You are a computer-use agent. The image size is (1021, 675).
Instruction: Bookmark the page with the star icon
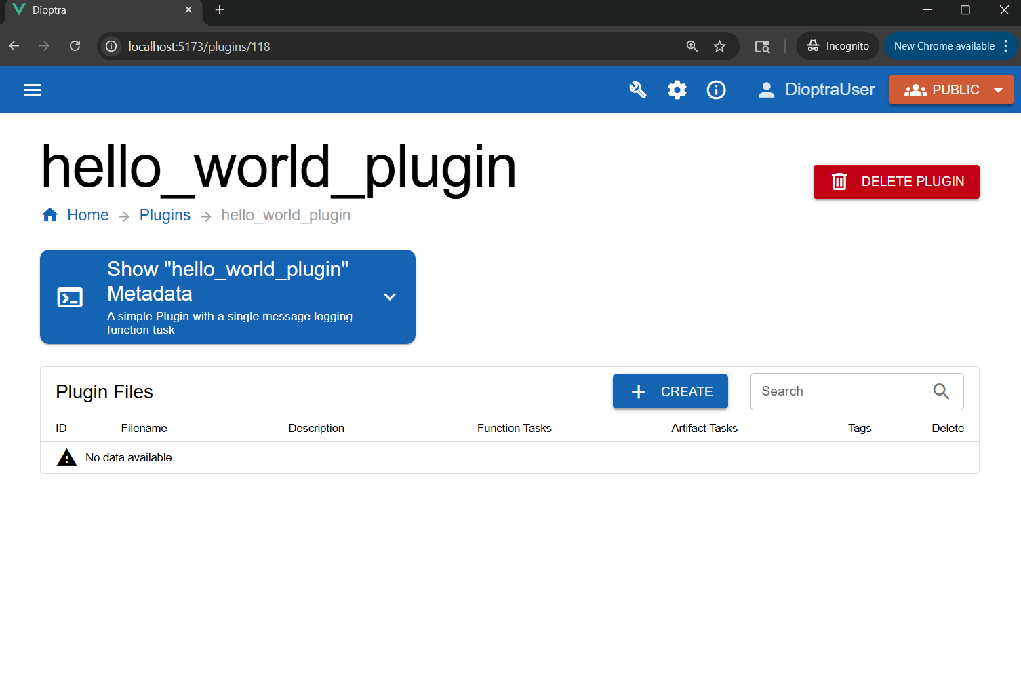[719, 46]
